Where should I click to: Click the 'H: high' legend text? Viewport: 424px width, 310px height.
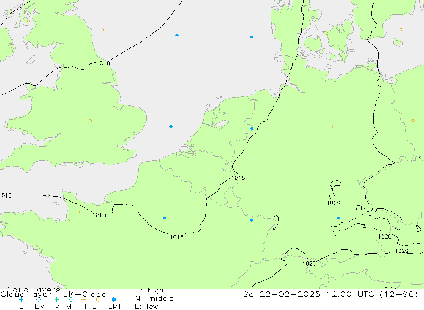click(149, 290)
